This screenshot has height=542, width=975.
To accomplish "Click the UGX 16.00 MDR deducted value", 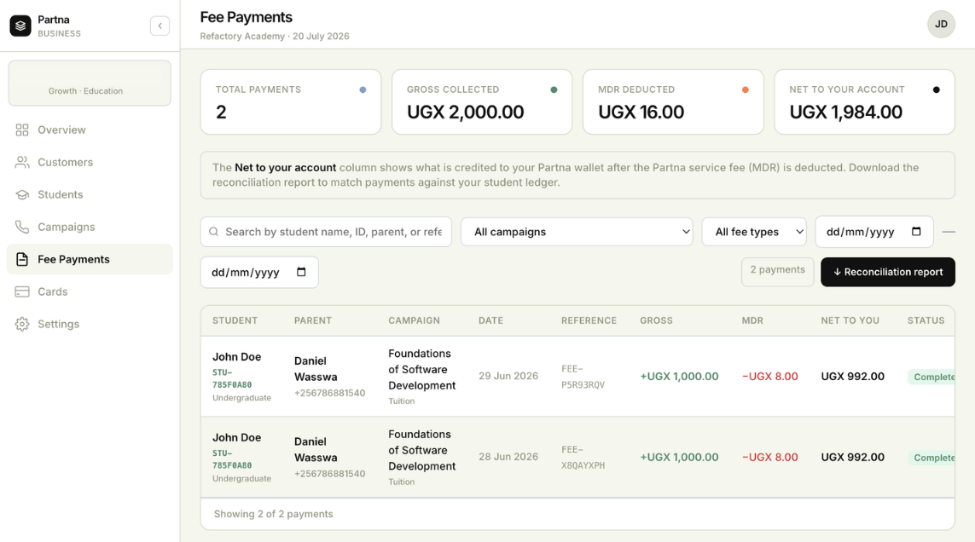I will coord(641,112).
